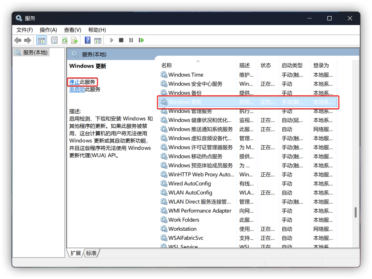This screenshot has height=279, width=372.
Task: Select the Windows 推送通知系统服务 row
Action: point(248,129)
